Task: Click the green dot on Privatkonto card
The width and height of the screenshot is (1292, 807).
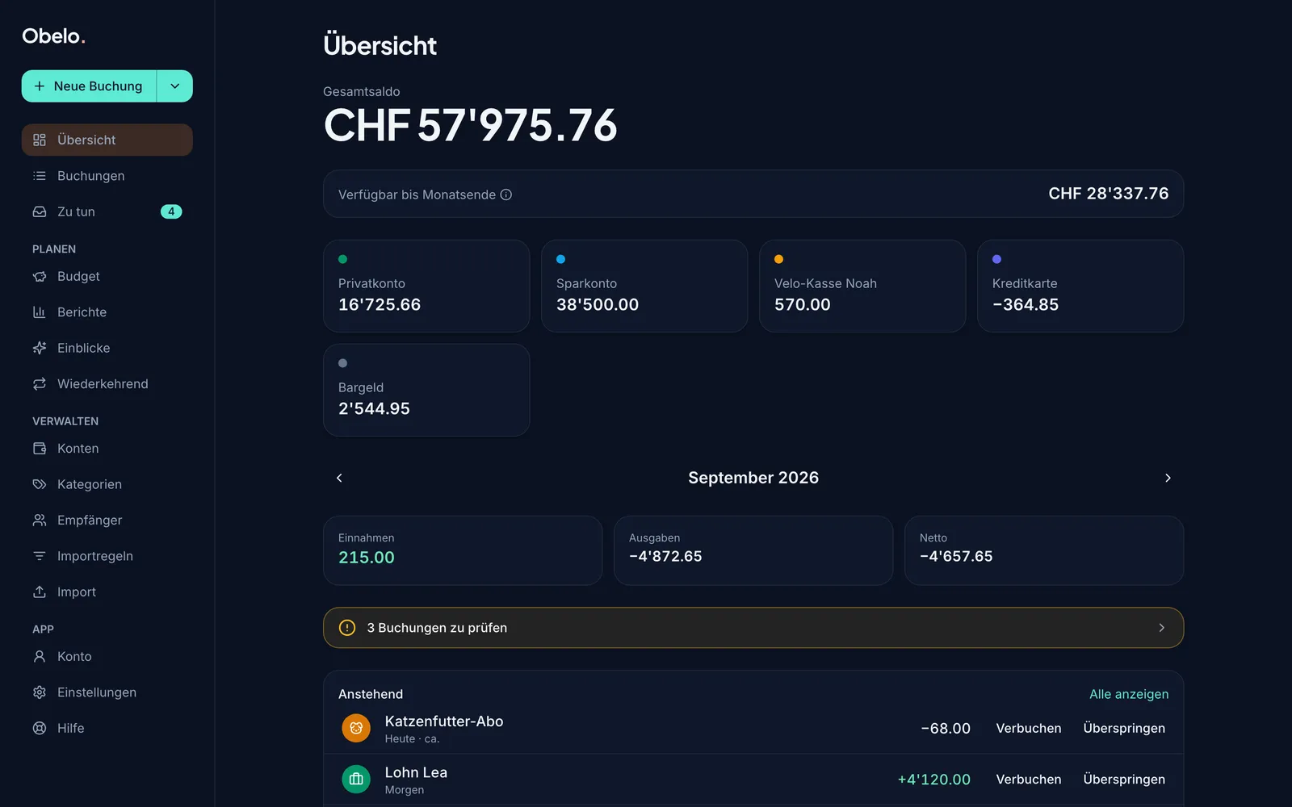Action: (342, 259)
